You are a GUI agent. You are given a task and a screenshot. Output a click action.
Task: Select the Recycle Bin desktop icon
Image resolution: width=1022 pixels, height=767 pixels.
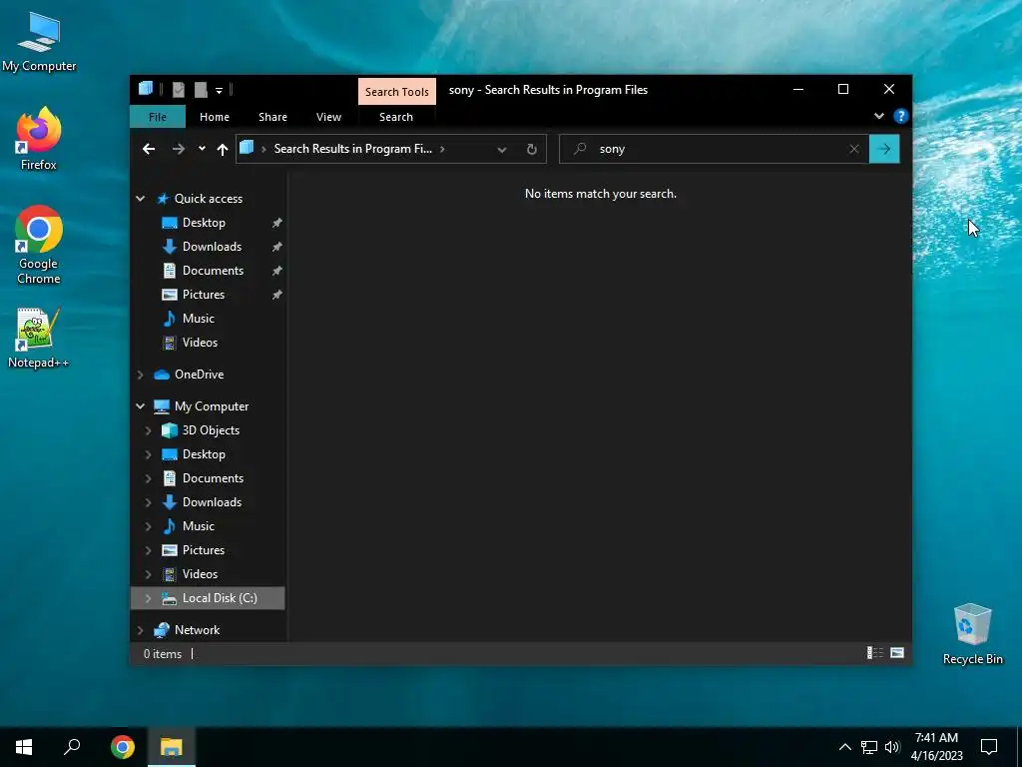point(972,634)
